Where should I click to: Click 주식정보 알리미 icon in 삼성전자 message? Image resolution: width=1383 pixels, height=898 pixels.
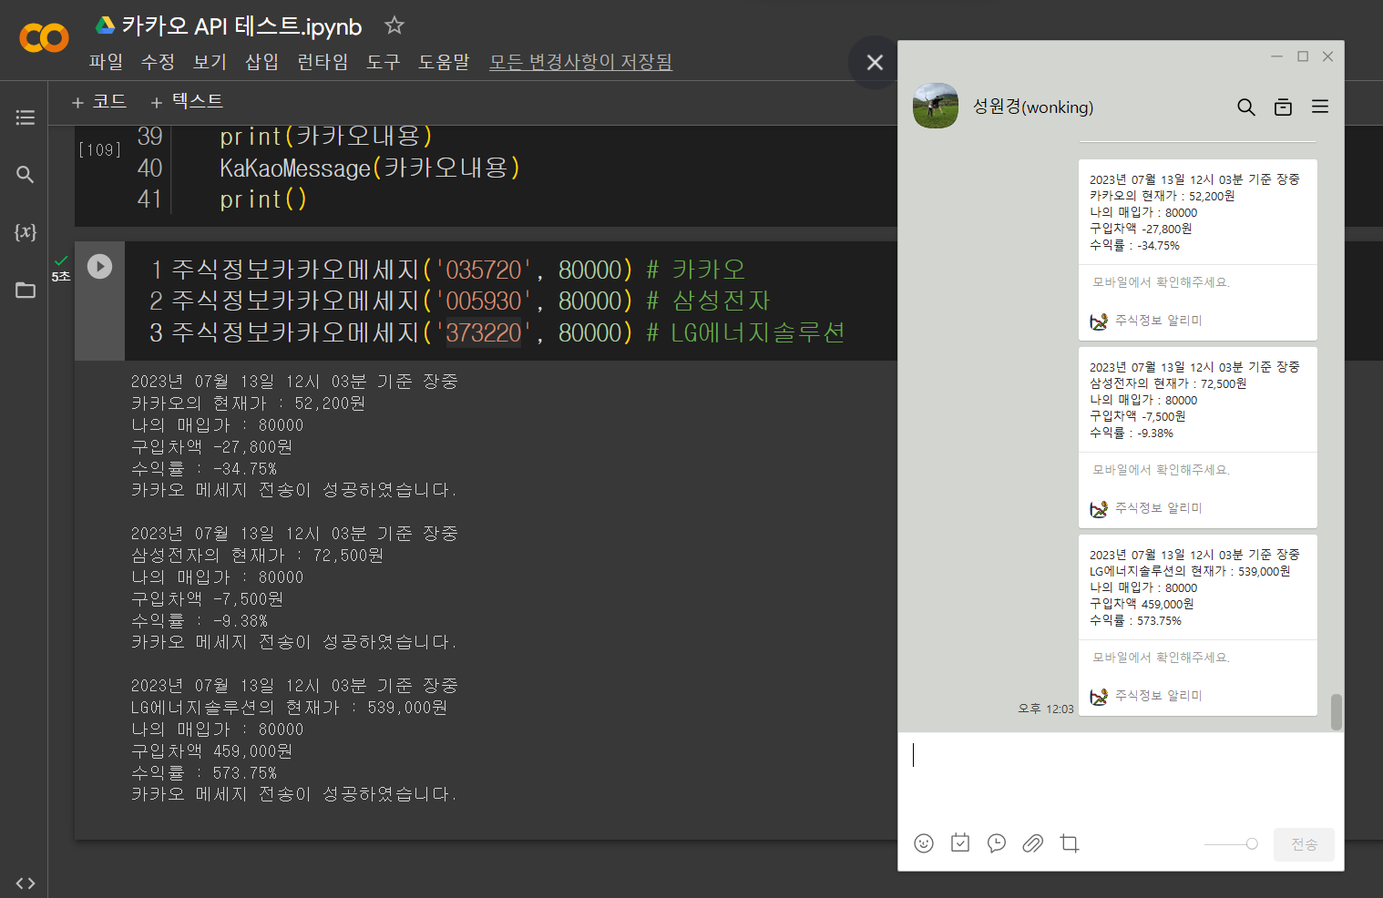1099,508
